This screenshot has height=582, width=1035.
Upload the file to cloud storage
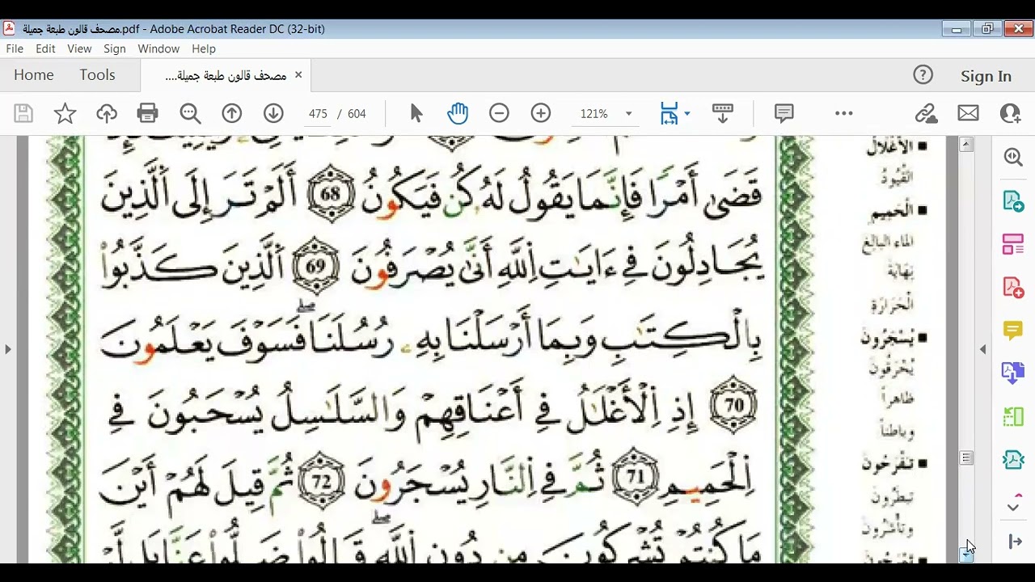pos(107,113)
